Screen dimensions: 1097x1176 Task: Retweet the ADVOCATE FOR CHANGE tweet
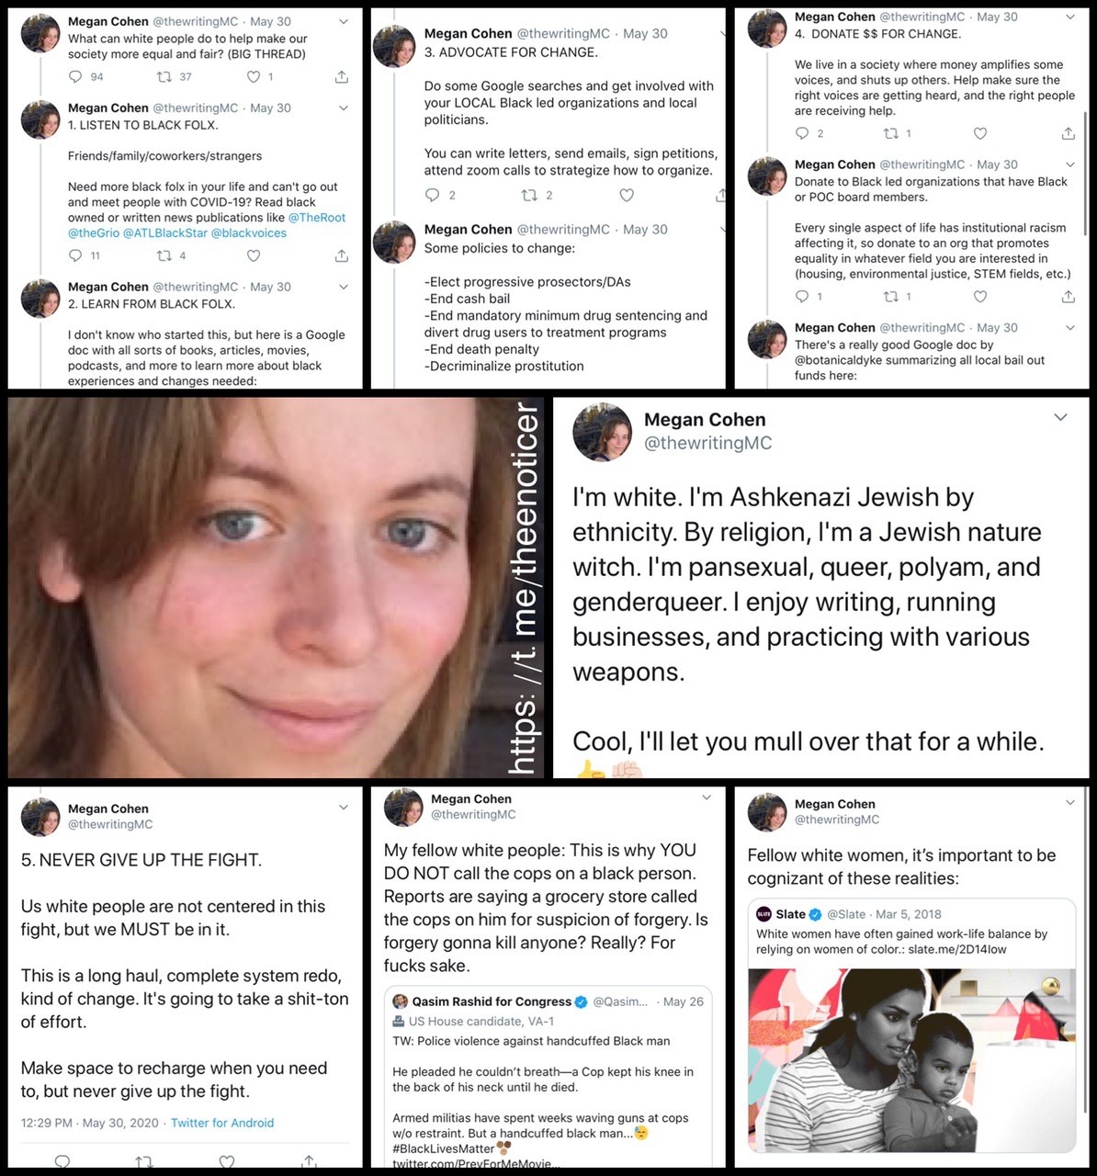pyautogui.click(x=529, y=195)
